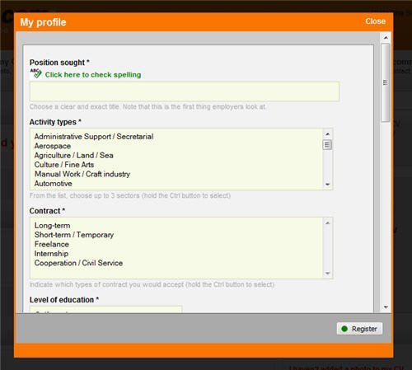
Task: Click the Contract list scroll up arrow
Action: coord(327,223)
